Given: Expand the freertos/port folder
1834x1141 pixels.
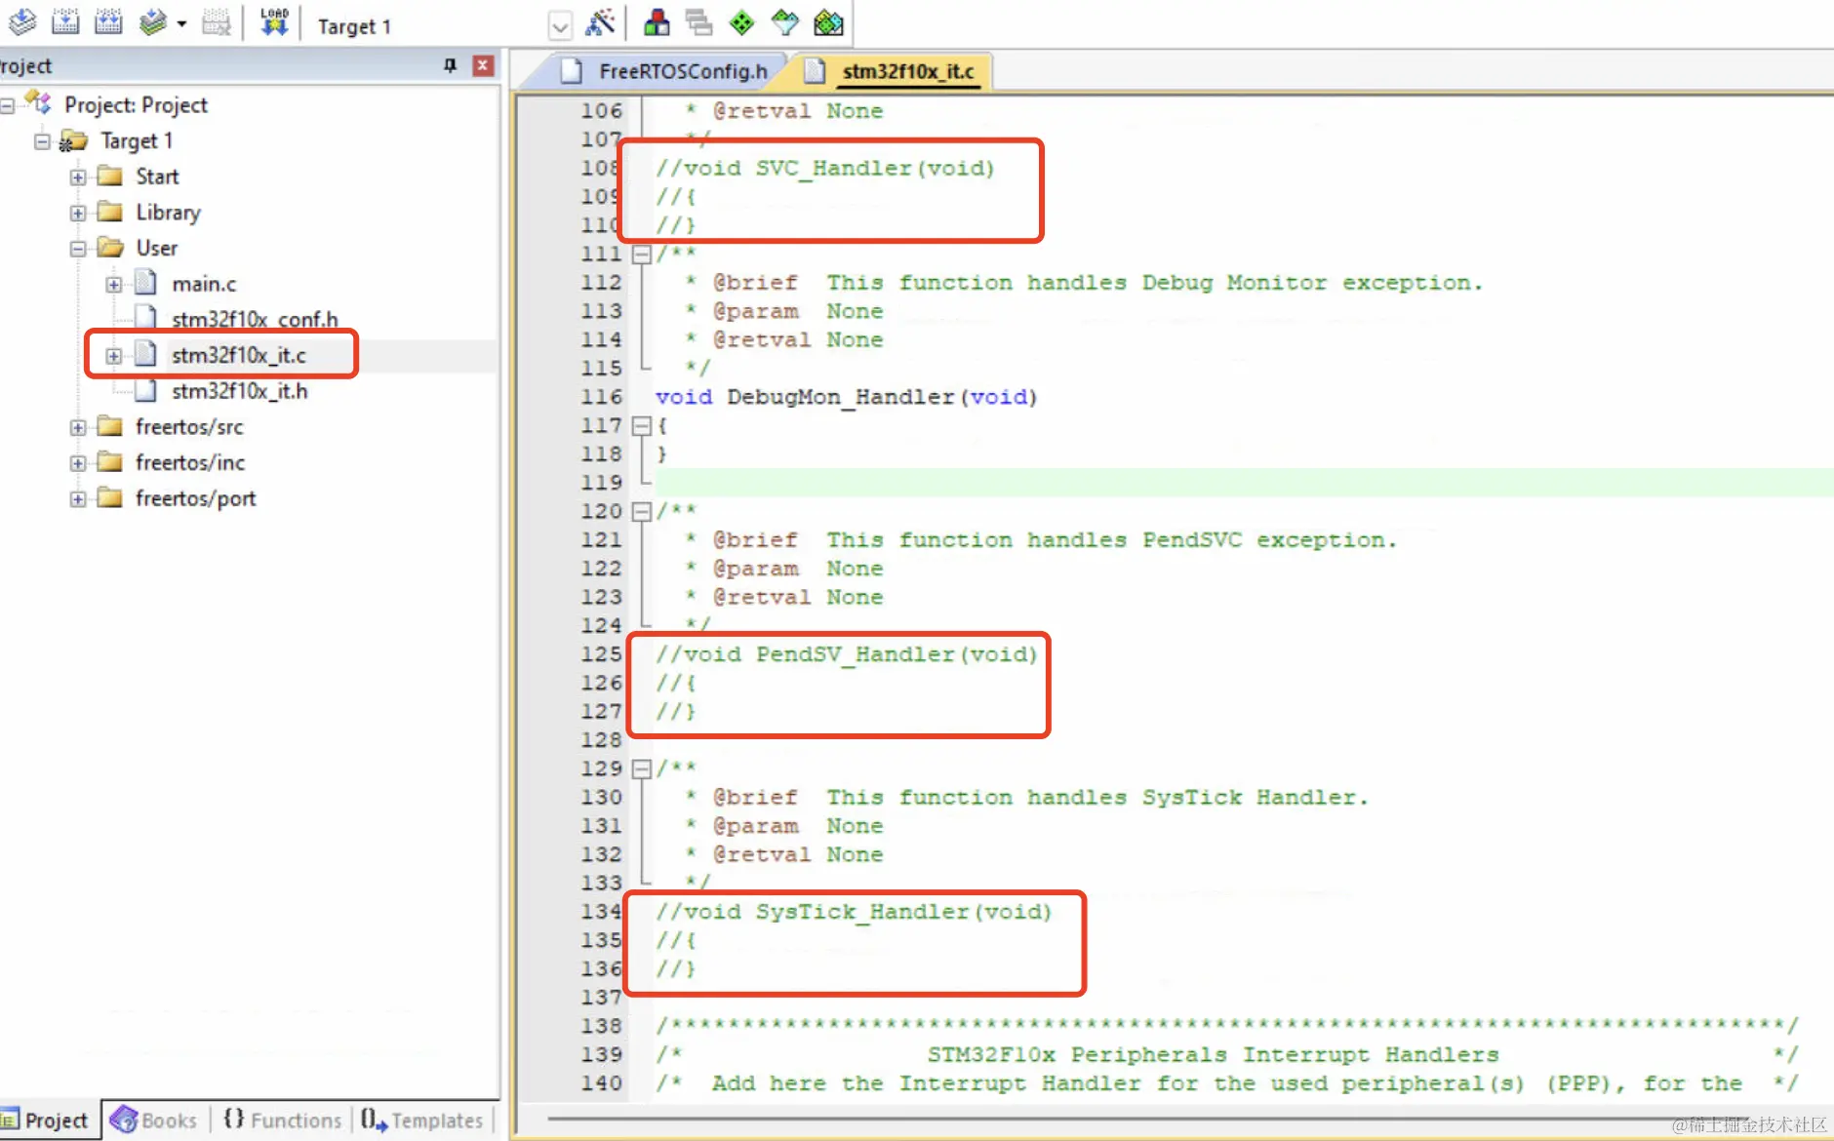Looking at the screenshot, I should (78, 499).
